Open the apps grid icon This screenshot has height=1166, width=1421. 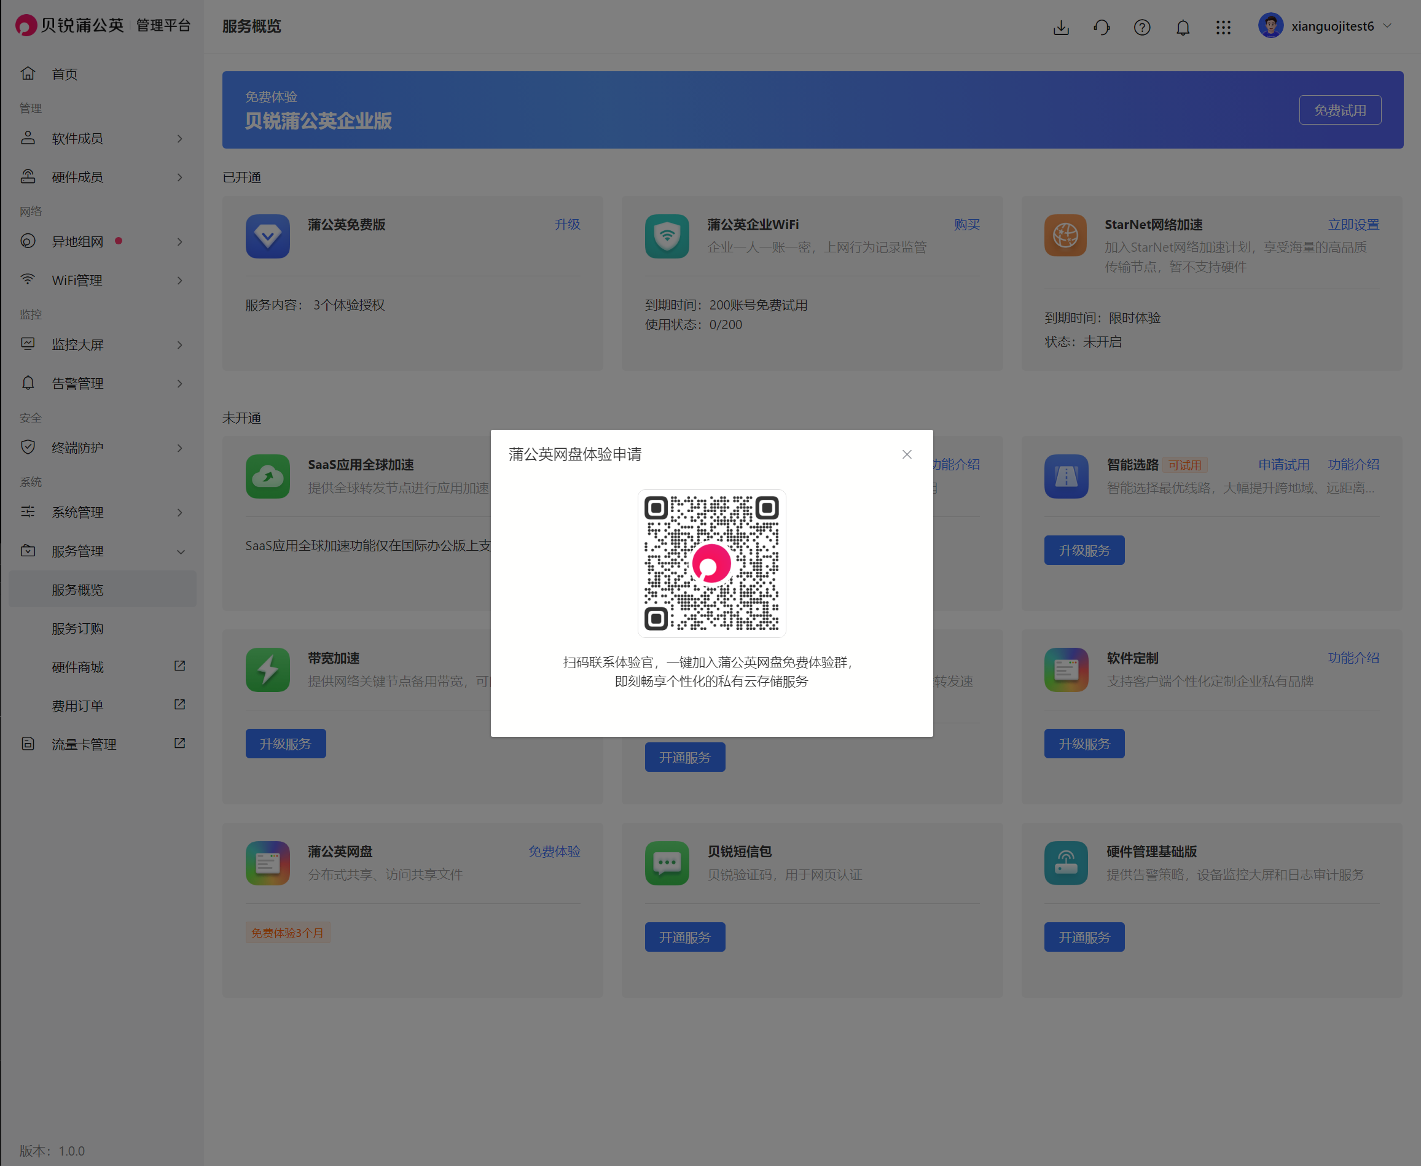(1223, 27)
